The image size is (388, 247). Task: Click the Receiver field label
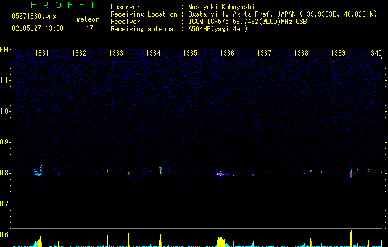[125, 22]
